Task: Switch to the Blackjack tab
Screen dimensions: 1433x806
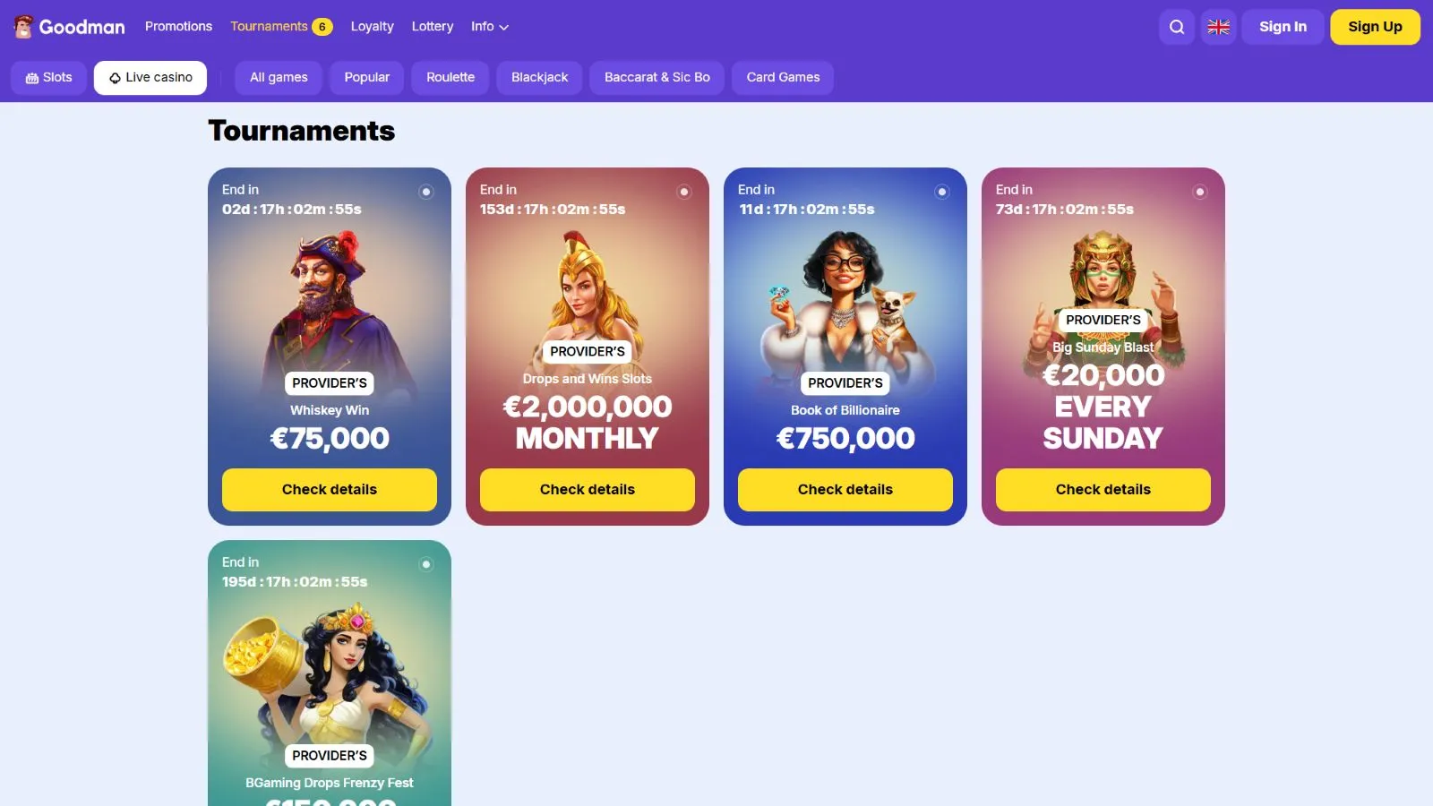Action: [x=539, y=78]
